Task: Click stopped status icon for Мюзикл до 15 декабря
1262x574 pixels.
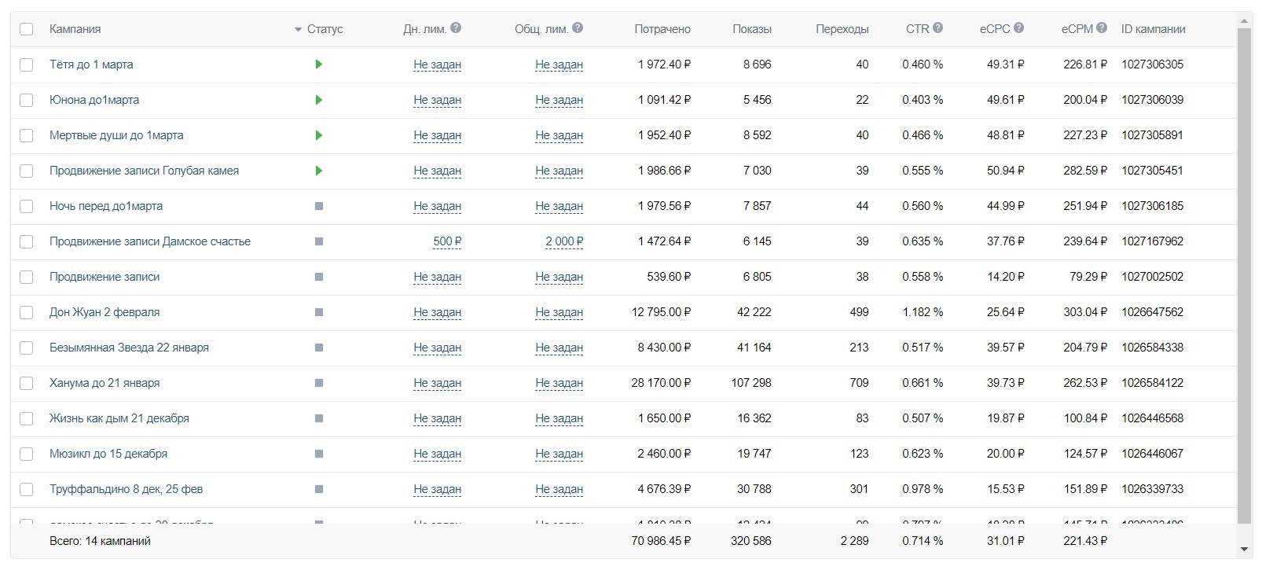Action: [319, 454]
